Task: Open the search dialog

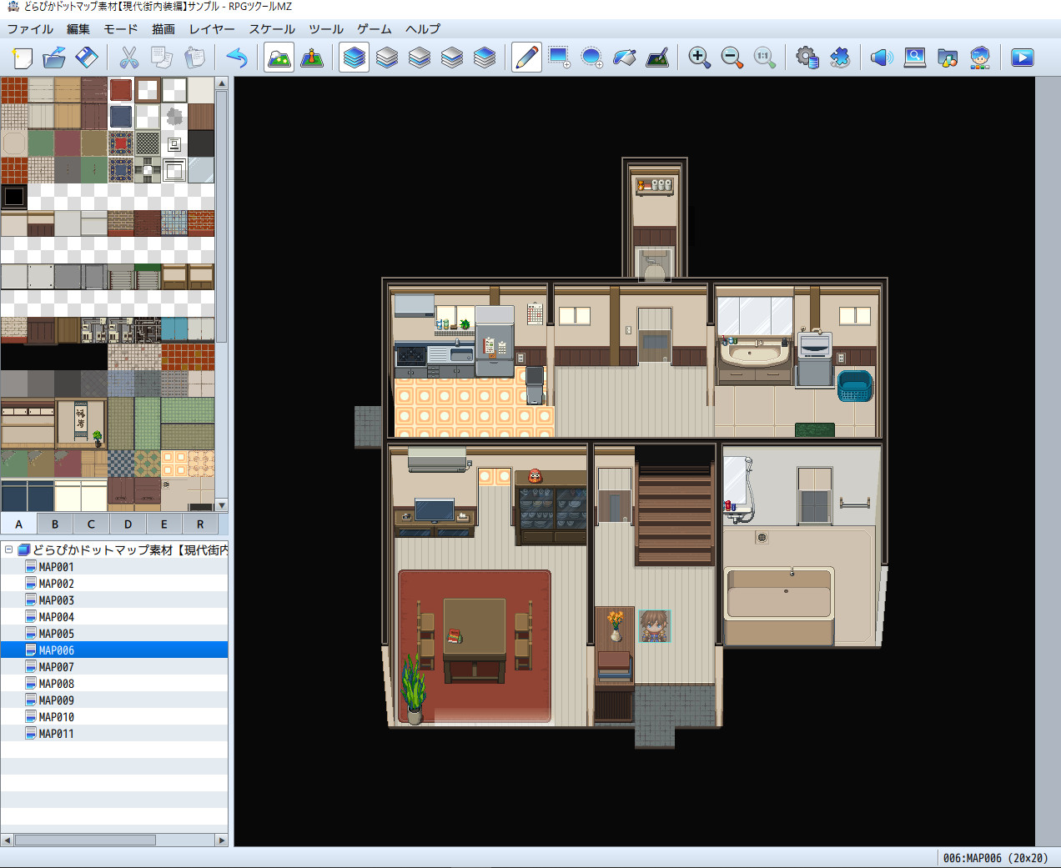Action: pyautogui.click(x=914, y=57)
